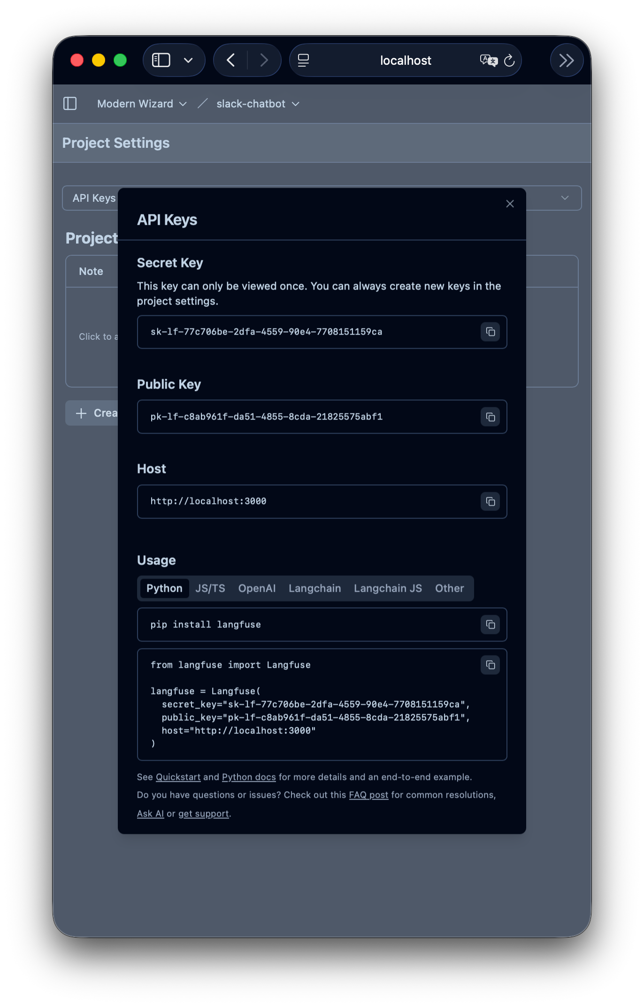Open the Modern Wizard organization dropdown
The height and width of the screenshot is (1007, 644).
(x=142, y=104)
